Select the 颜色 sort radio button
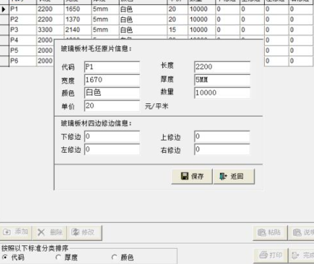The height and width of the screenshot is (264, 314). click(114, 257)
